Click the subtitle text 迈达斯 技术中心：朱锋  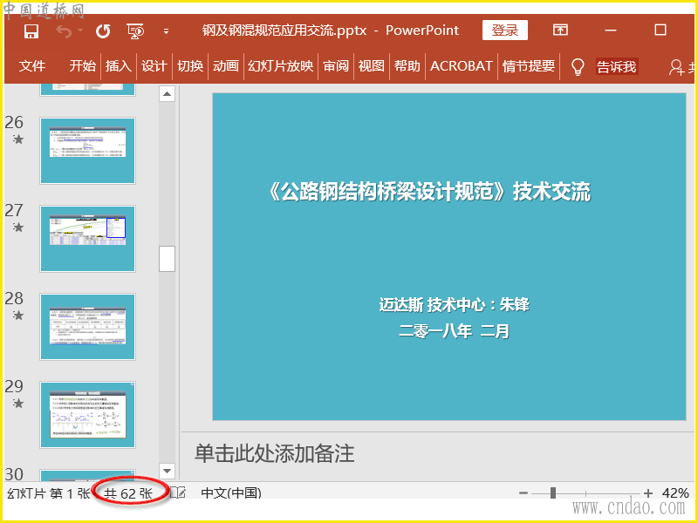(454, 304)
